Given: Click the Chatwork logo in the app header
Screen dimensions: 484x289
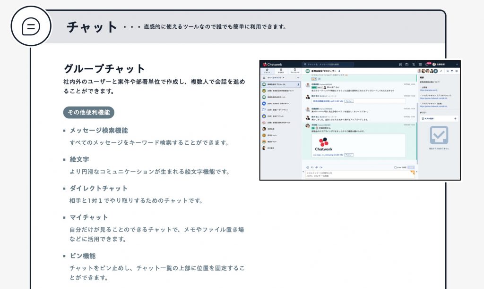Looking at the screenshot, I should [x=273, y=64].
